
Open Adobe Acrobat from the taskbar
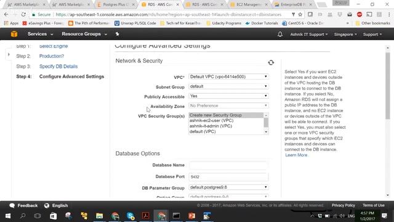[146, 216]
